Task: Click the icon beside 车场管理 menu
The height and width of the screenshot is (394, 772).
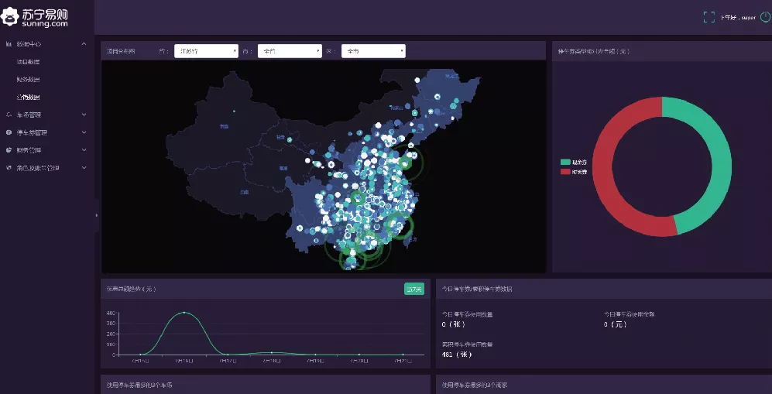Action: (9, 115)
